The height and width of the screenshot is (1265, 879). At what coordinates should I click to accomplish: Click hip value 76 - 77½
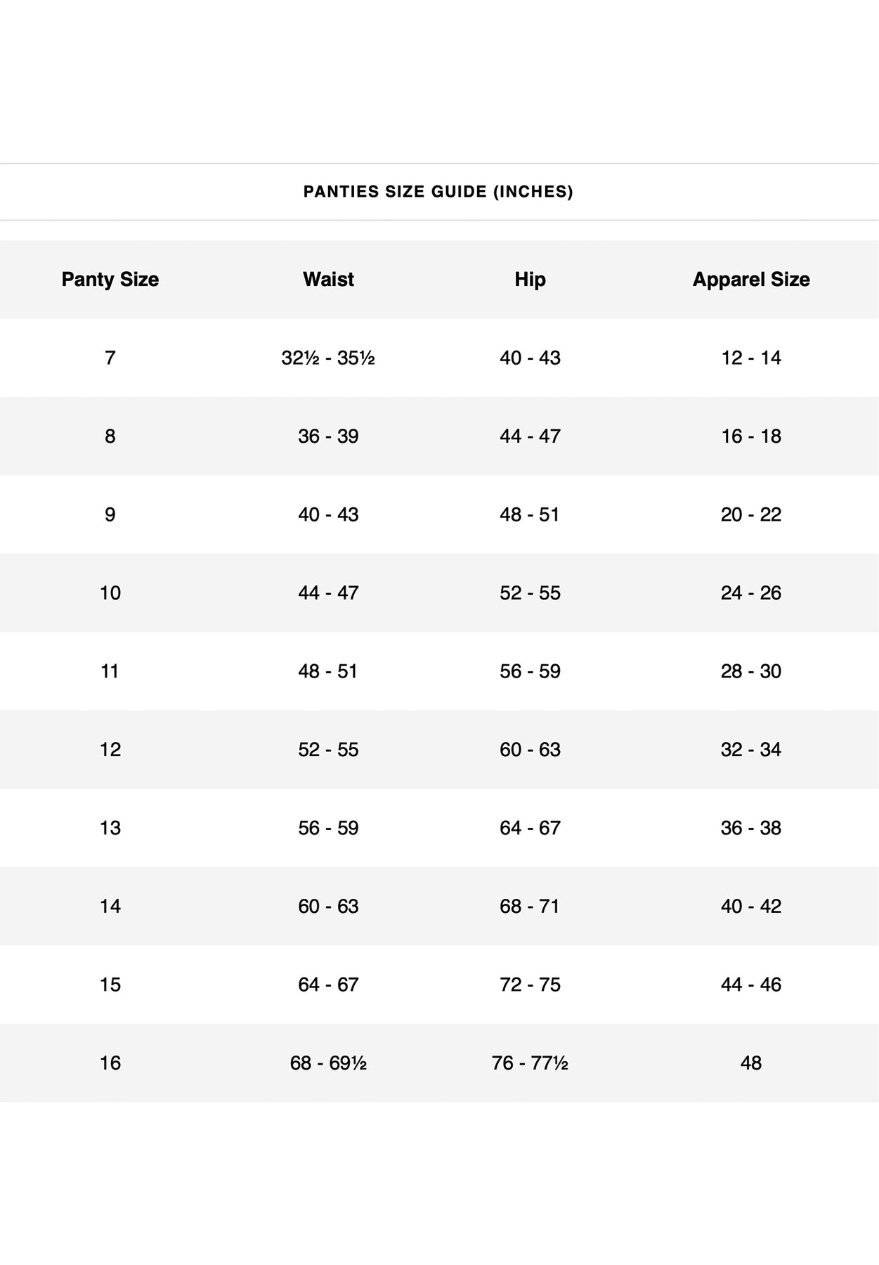pos(530,1063)
